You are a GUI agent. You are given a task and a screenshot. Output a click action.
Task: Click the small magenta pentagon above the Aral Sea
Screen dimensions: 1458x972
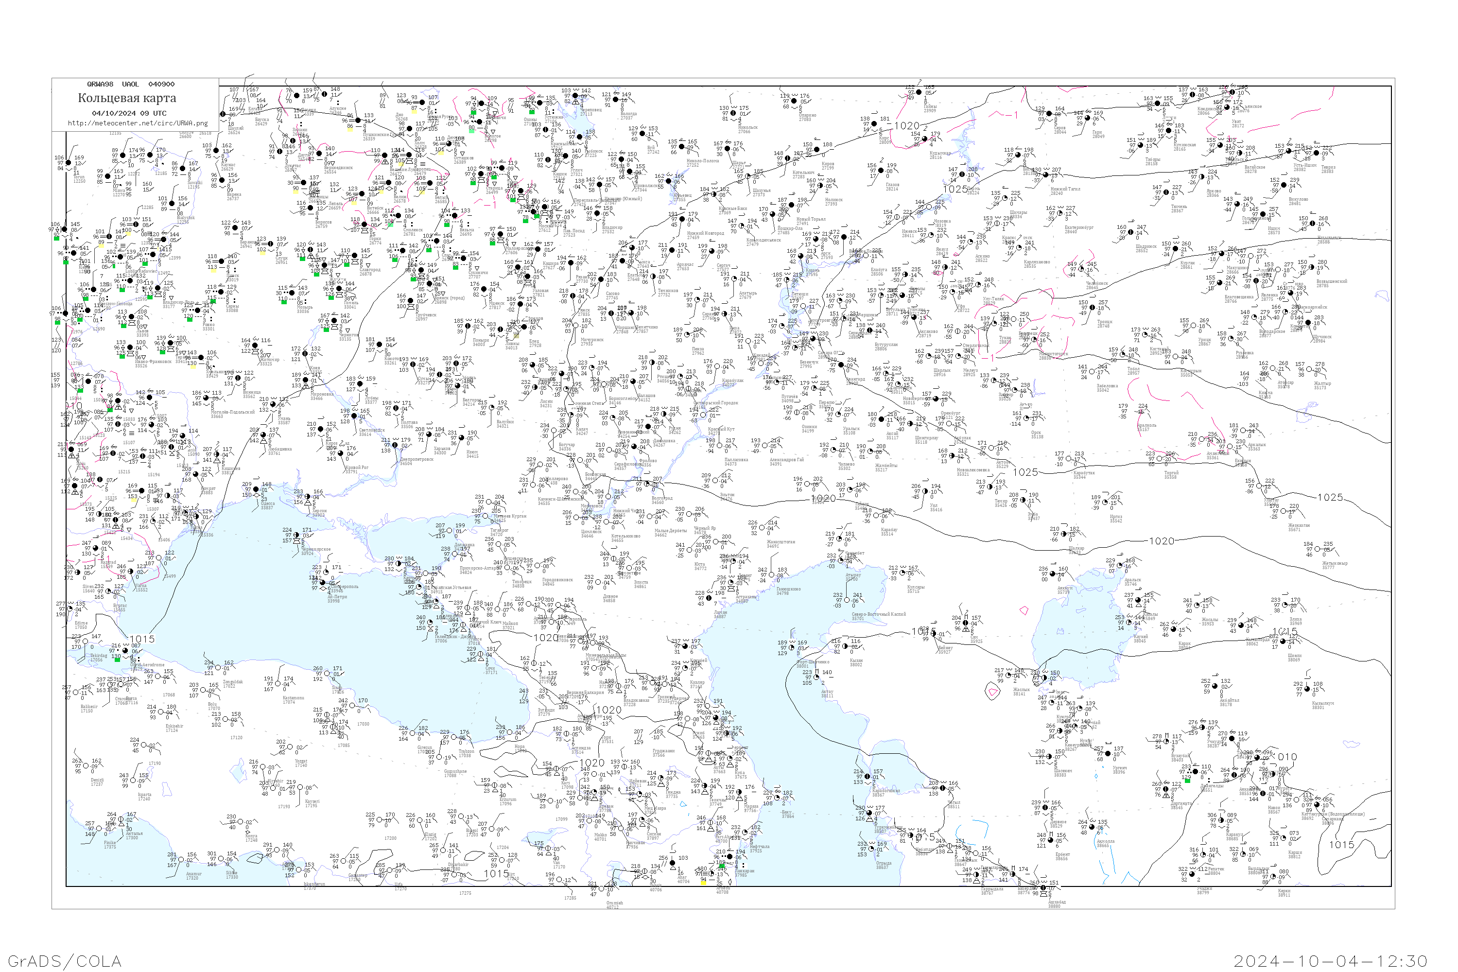click(1024, 610)
